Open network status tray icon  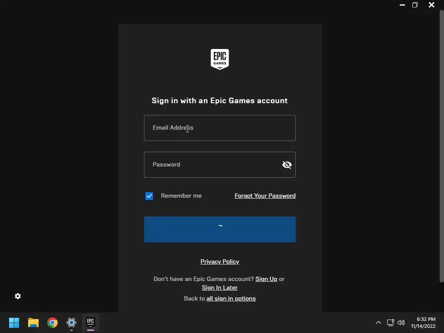391,323
